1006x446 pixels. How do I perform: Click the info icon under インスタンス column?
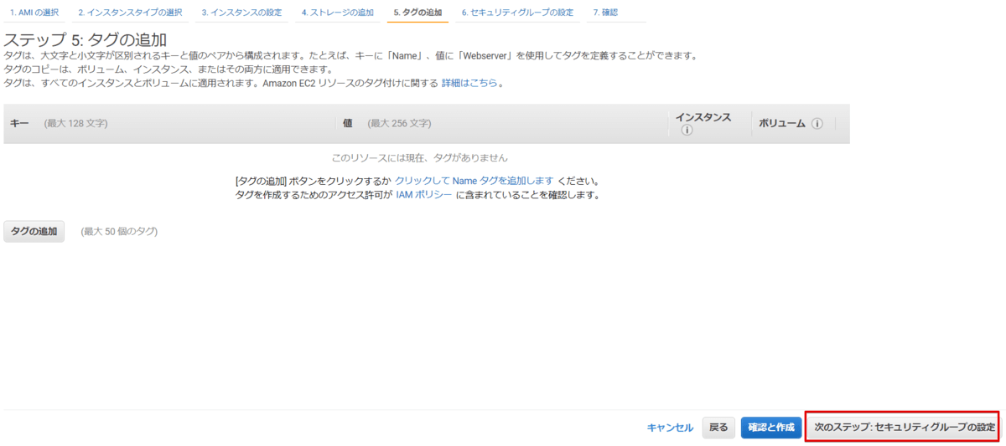[x=687, y=131]
